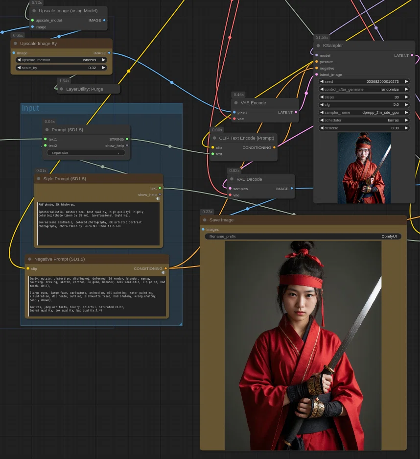Collapse the Negative Prompt (SD1.5) node
This screenshot has width=420, height=459.
tap(29, 259)
